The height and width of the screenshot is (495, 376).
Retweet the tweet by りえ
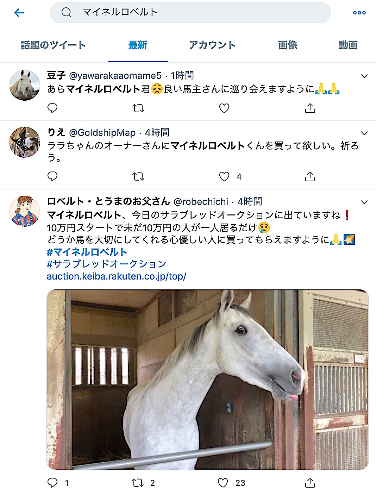[138, 176]
